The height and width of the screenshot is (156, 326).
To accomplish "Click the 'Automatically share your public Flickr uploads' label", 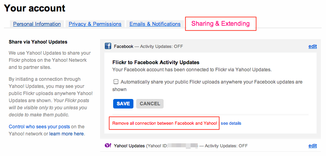I will 208,86.
